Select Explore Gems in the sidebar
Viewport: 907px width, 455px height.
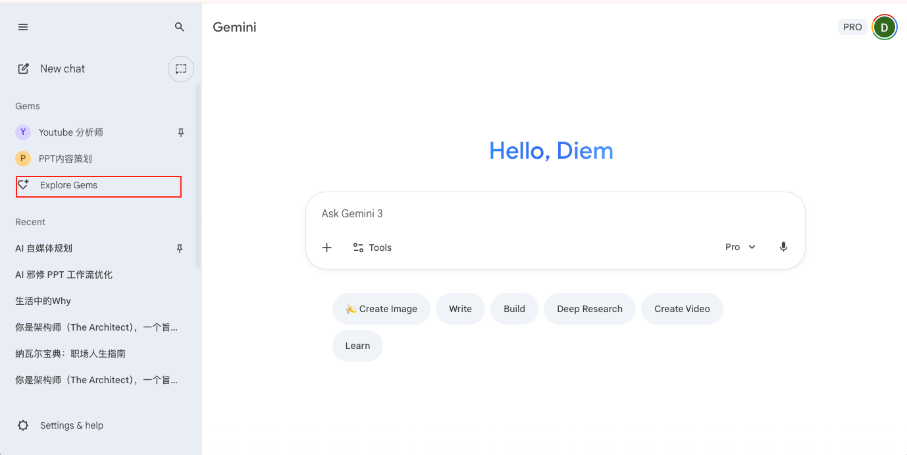[x=68, y=186]
